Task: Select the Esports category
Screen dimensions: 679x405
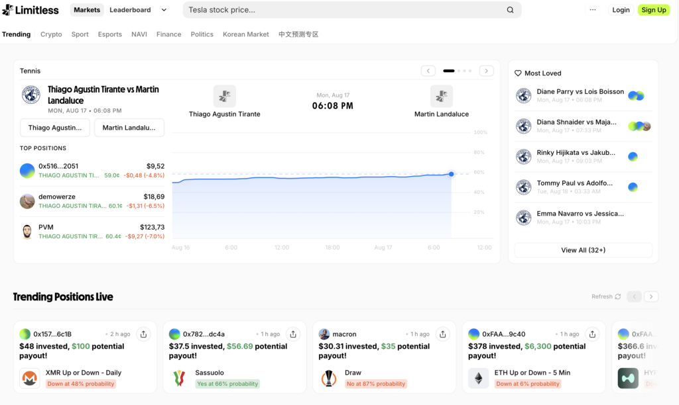Action: (x=110, y=34)
